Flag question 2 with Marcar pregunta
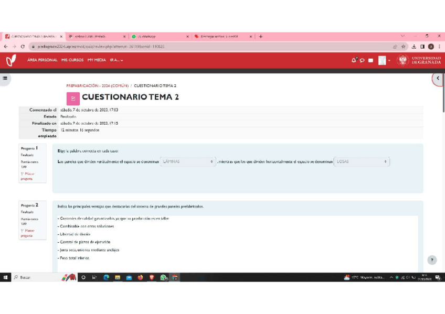Viewport: 445px width, 314px height. 27,233
